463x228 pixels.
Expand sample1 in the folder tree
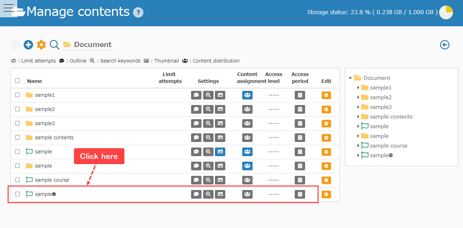pos(358,88)
